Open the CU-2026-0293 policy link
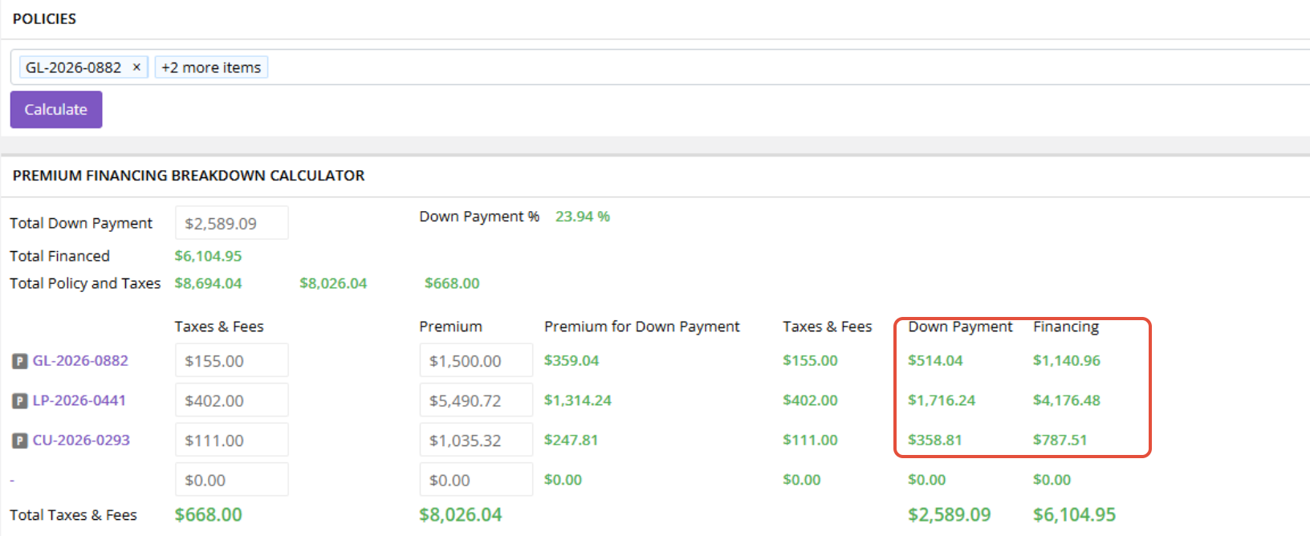 click(x=81, y=441)
